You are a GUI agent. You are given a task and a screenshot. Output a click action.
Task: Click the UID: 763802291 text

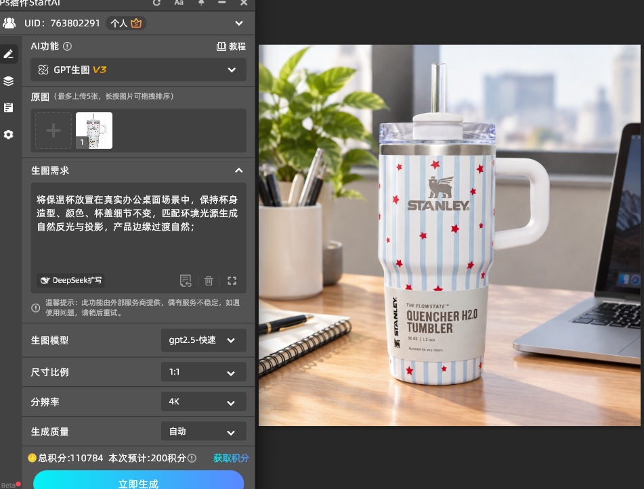62,24
